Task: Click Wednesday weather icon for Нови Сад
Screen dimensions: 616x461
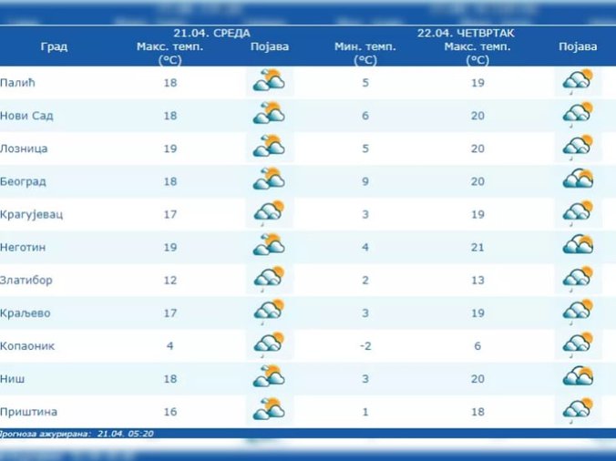Action: click(270, 114)
